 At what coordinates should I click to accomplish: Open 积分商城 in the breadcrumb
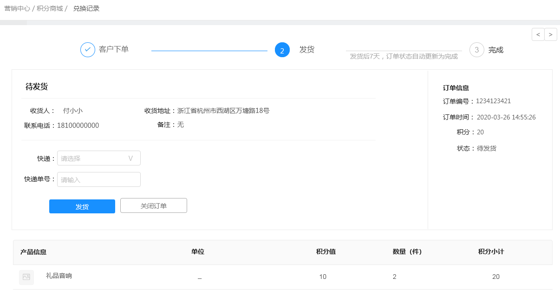[50, 8]
